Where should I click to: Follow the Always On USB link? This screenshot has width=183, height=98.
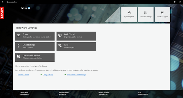pos(24,75)
